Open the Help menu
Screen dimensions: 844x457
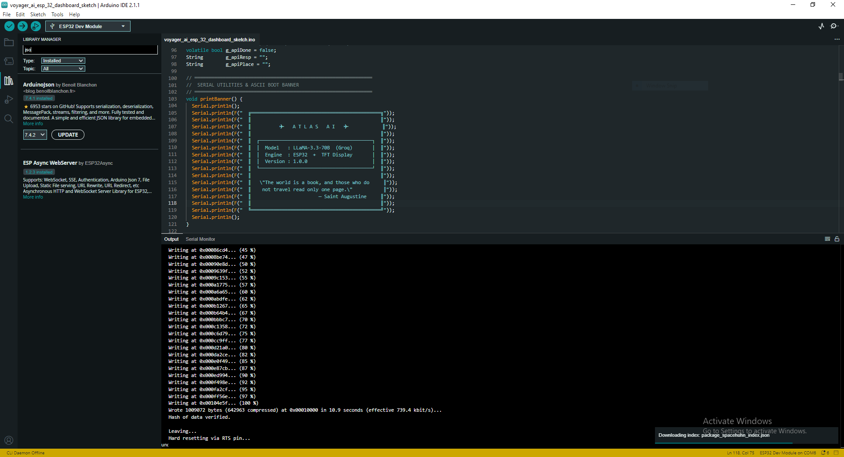tap(74, 15)
